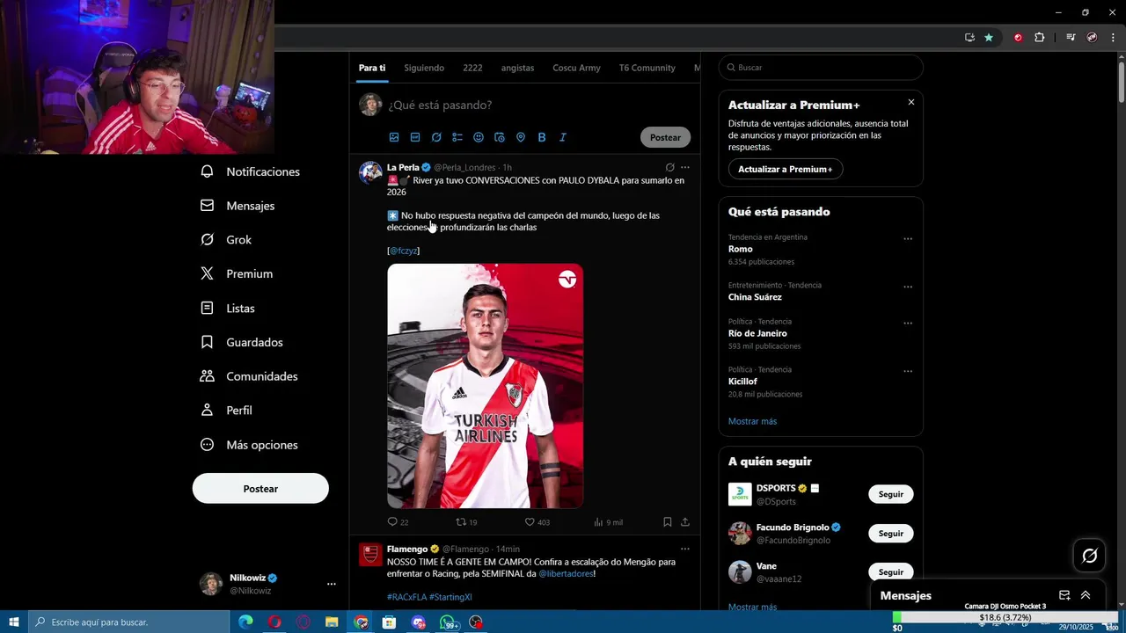The height and width of the screenshot is (633, 1126).
Task: Open Listas in the sidebar
Action: pyautogui.click(x=228, y=308)
